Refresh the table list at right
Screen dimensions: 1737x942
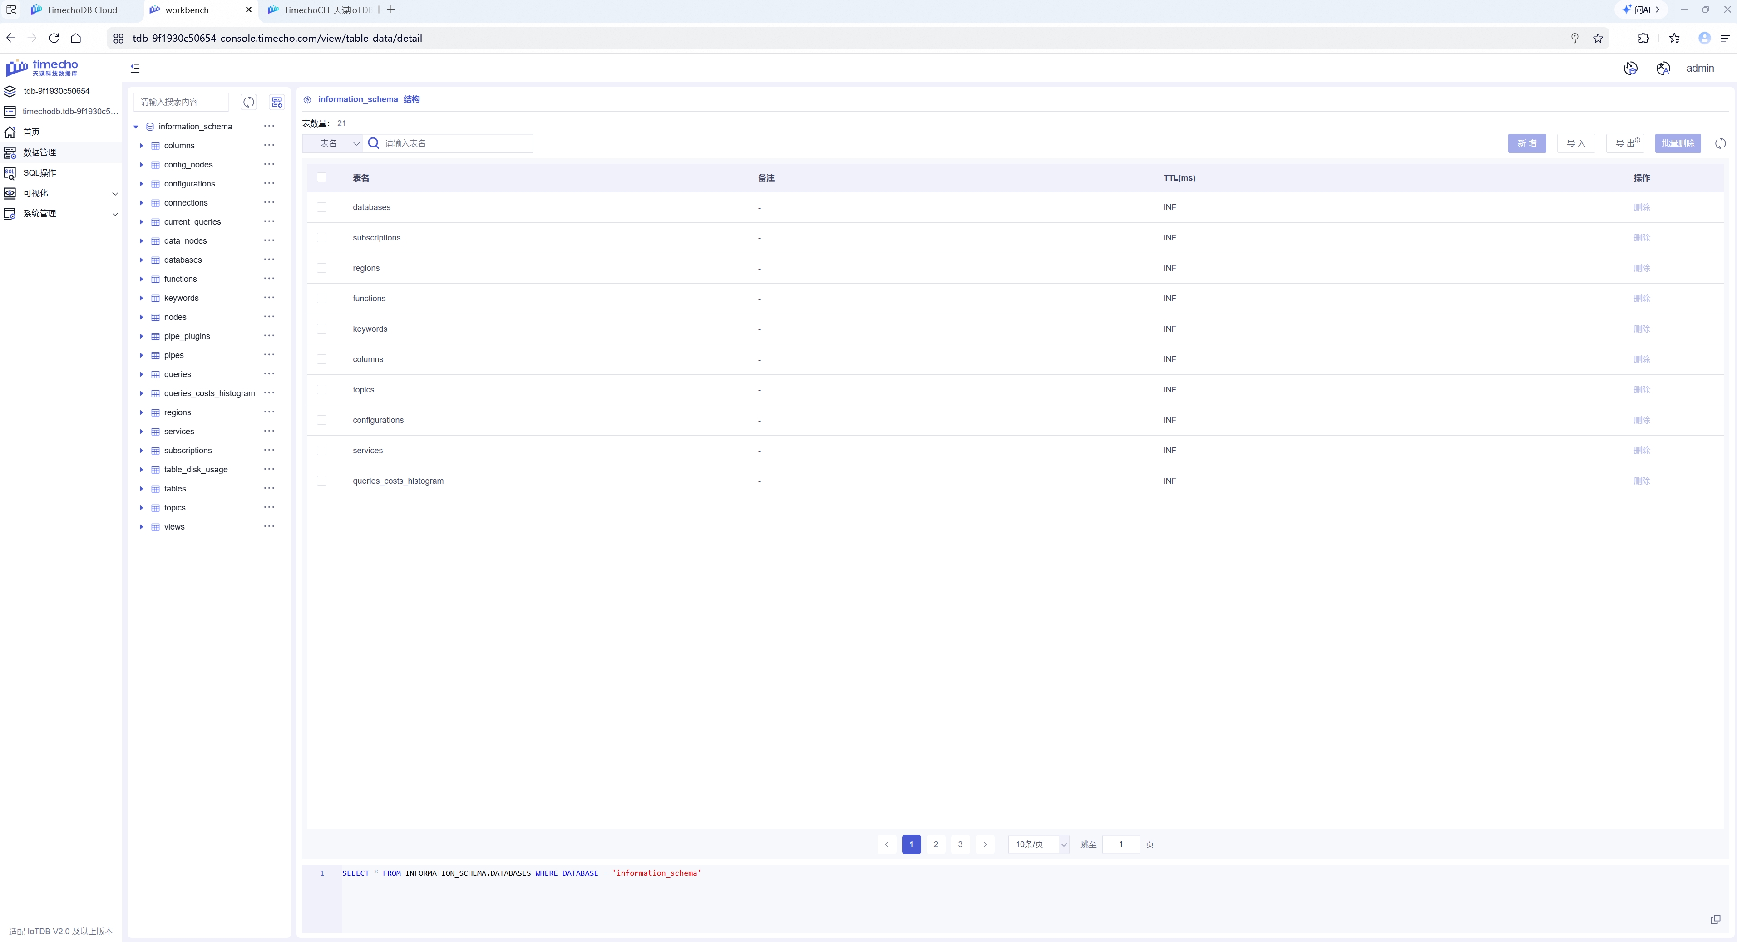pos(1720,143)
